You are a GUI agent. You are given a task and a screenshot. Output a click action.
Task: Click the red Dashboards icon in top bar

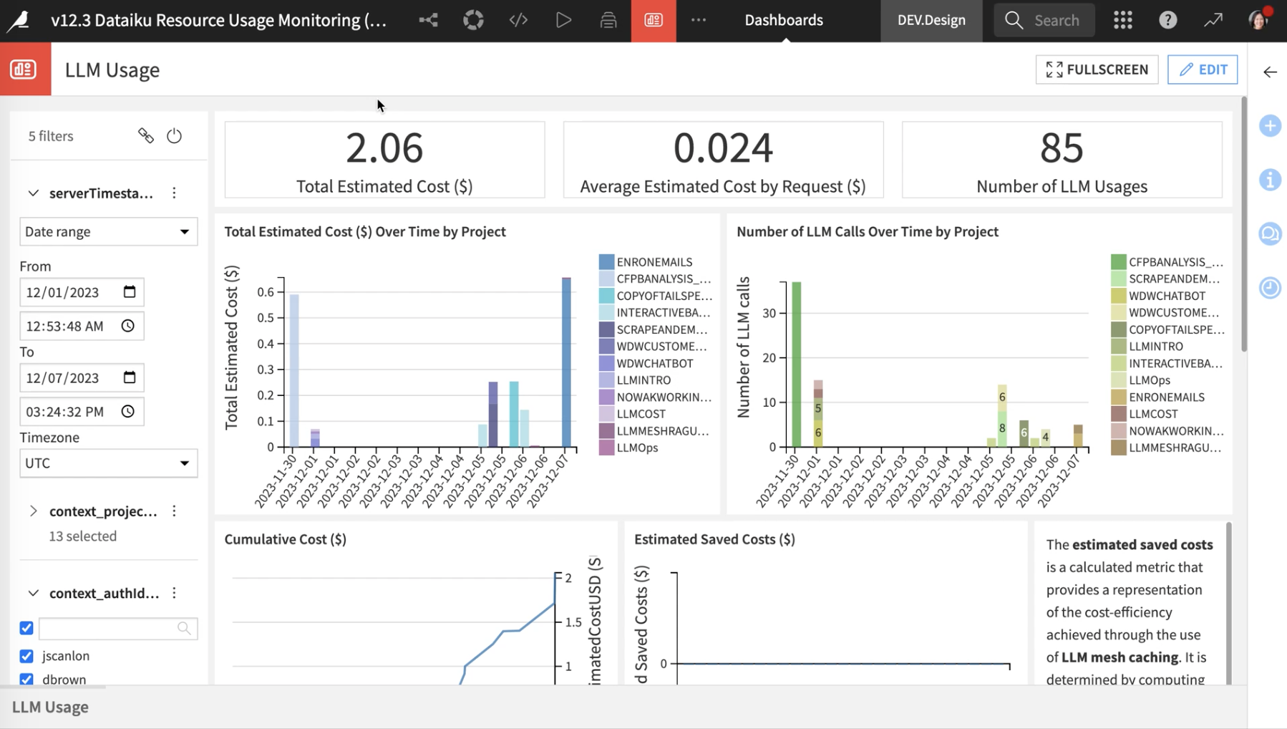pyautogui.click(x=654, y=20)
